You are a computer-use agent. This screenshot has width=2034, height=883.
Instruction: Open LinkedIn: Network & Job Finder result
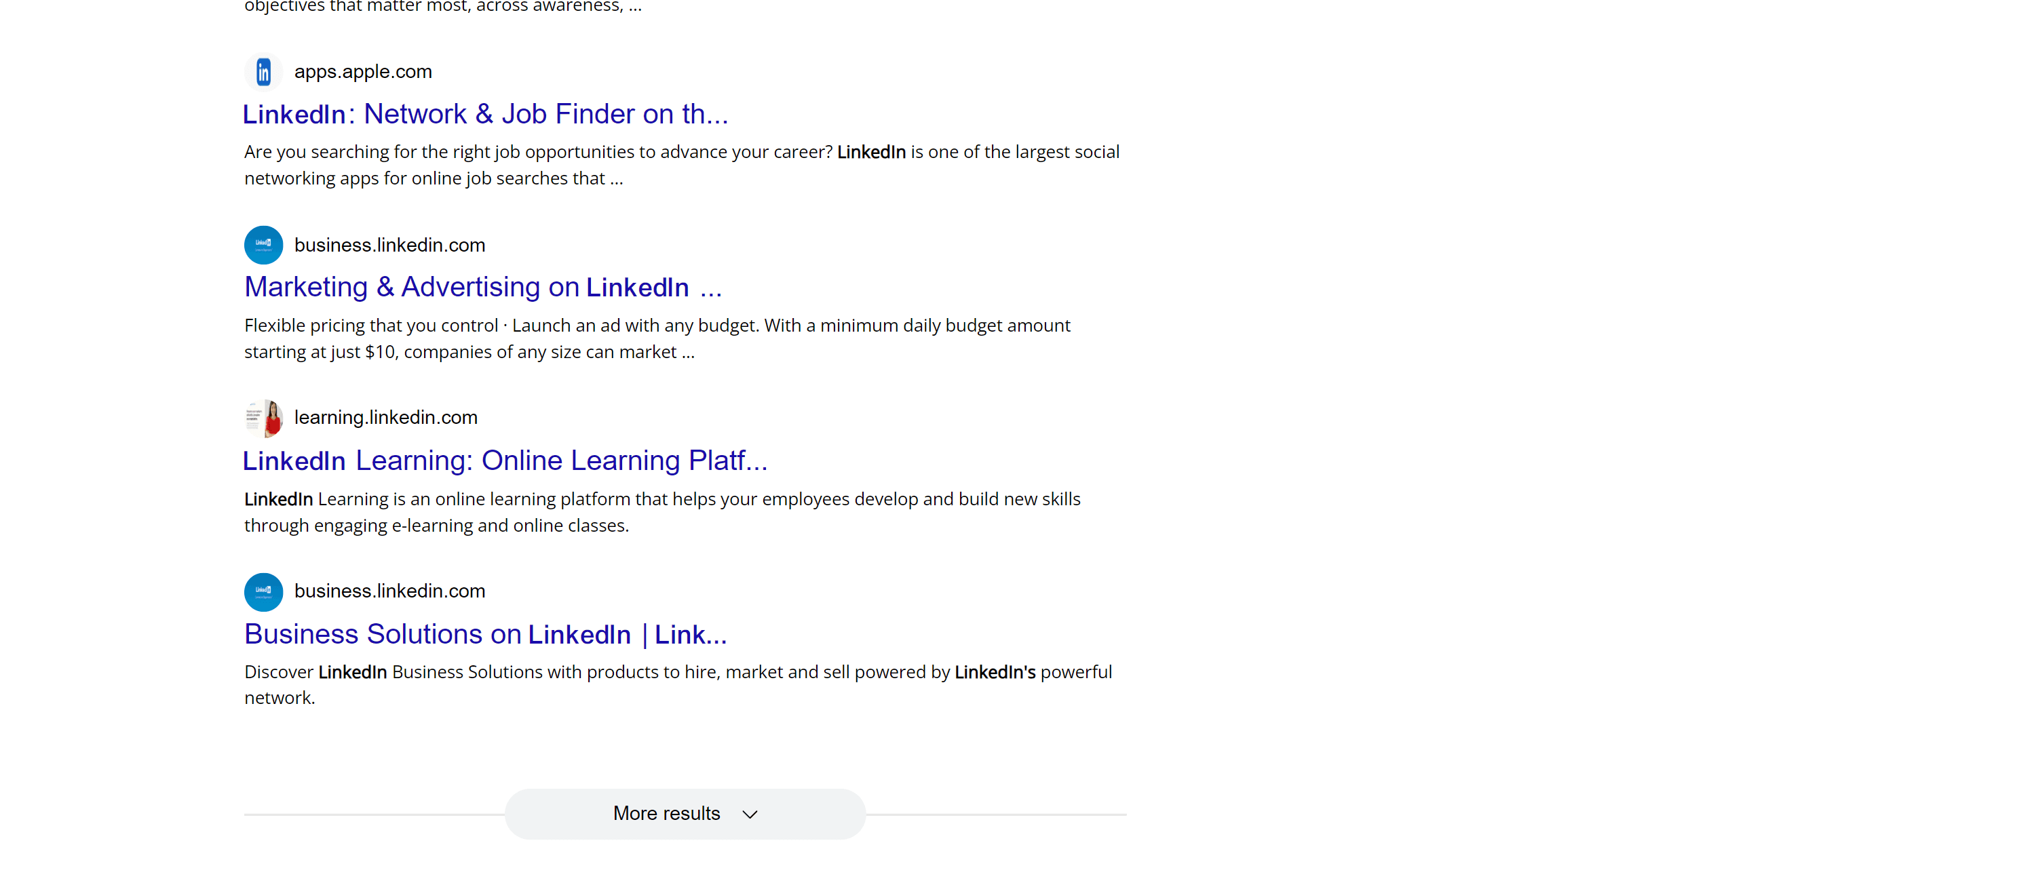pyautogui.click(x=485, y=115)
